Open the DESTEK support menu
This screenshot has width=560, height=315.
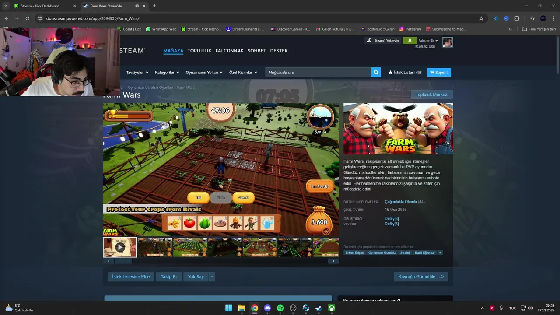[x=279, y=51]
